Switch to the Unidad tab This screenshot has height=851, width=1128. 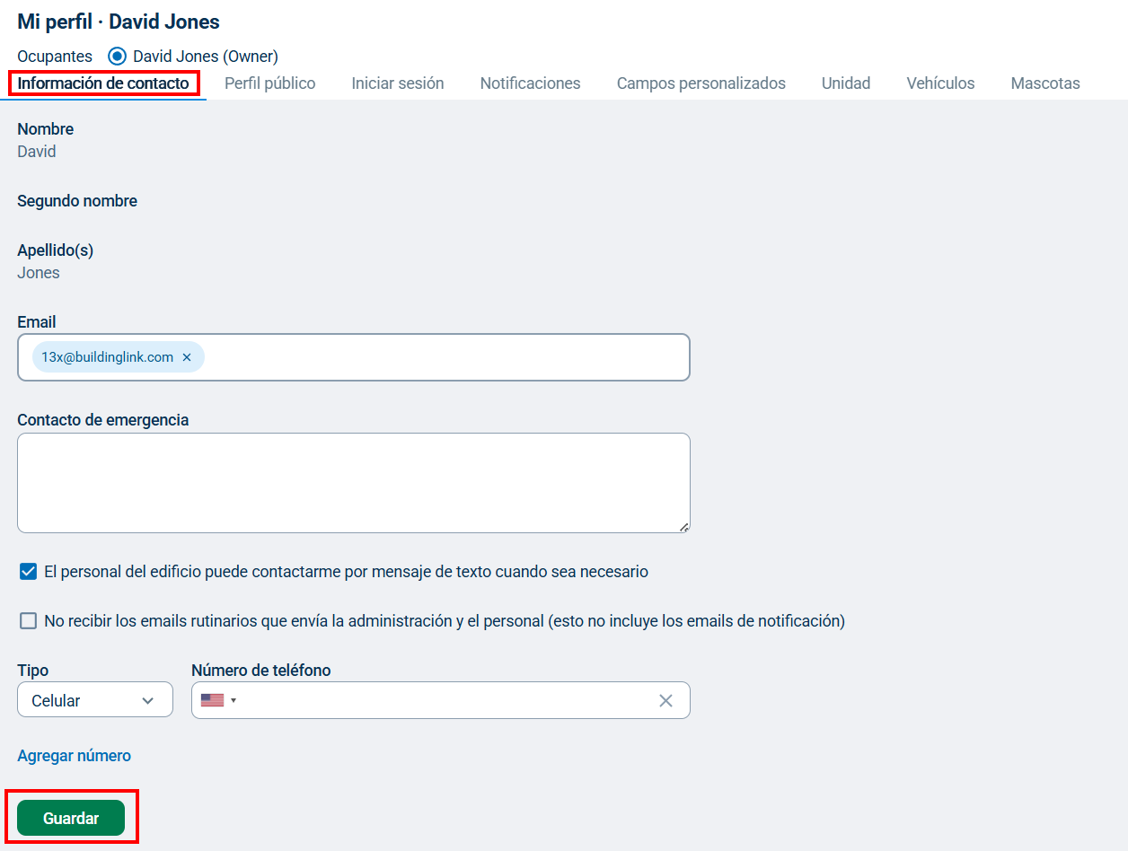click(846, 83)
